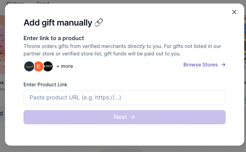Click the Amazon store logo

(x=29, y=66)
